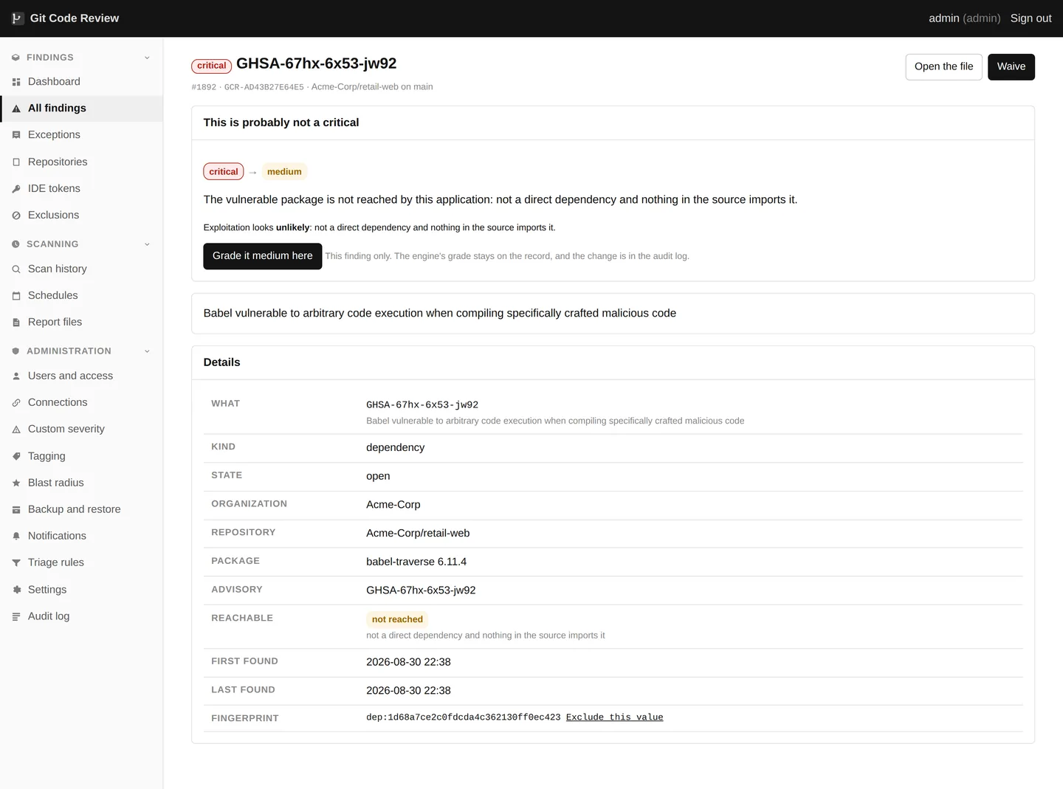Image resolution: width=1063 pixels, height=789 pixels.
Task: Click the Exclude this value link
Action: 614,717
